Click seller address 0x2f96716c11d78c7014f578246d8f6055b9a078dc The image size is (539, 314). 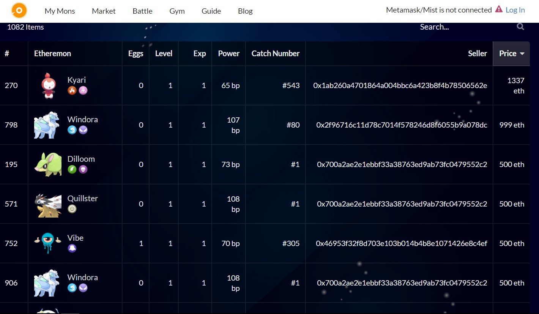tap(402, 125)
